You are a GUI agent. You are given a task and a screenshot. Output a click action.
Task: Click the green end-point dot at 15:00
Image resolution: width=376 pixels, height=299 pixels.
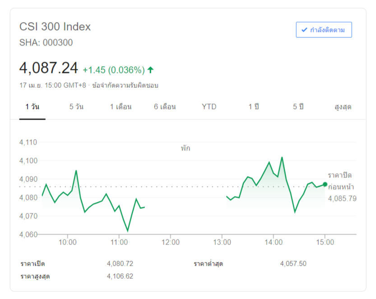tap(325, 184)
